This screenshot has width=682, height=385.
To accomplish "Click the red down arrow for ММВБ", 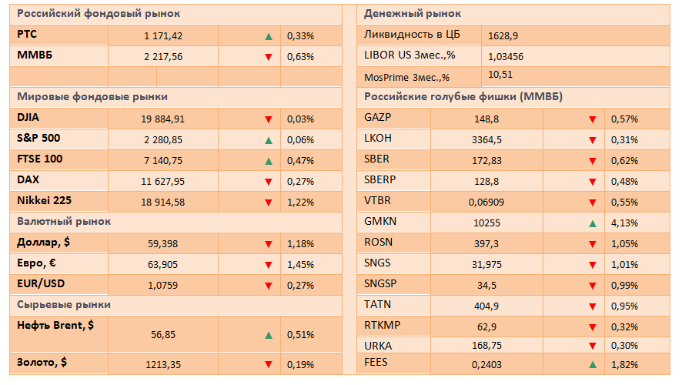I will click(268, 56).
